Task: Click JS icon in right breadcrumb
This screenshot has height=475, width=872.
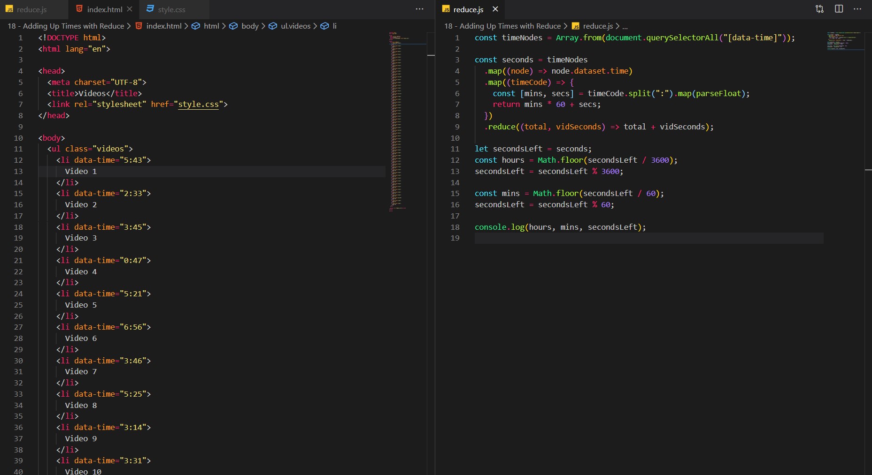Action: [576, 26]
